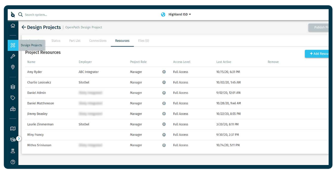This screenshot has height=173, width=334.
Task: Click the info icon in Daniel Admin row
Action: 164,93
